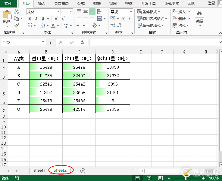Click the 单元格样式 cell styles button

(150, 26)
